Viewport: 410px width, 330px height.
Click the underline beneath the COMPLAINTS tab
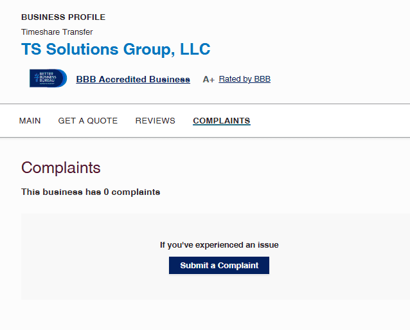coord(221,125)
